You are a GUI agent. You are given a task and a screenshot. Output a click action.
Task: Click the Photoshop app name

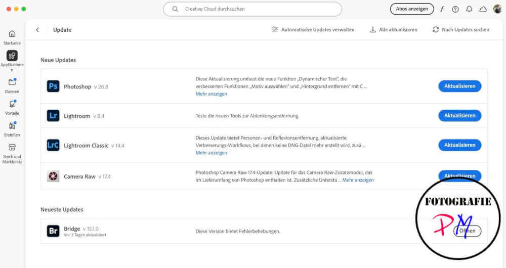77,87
